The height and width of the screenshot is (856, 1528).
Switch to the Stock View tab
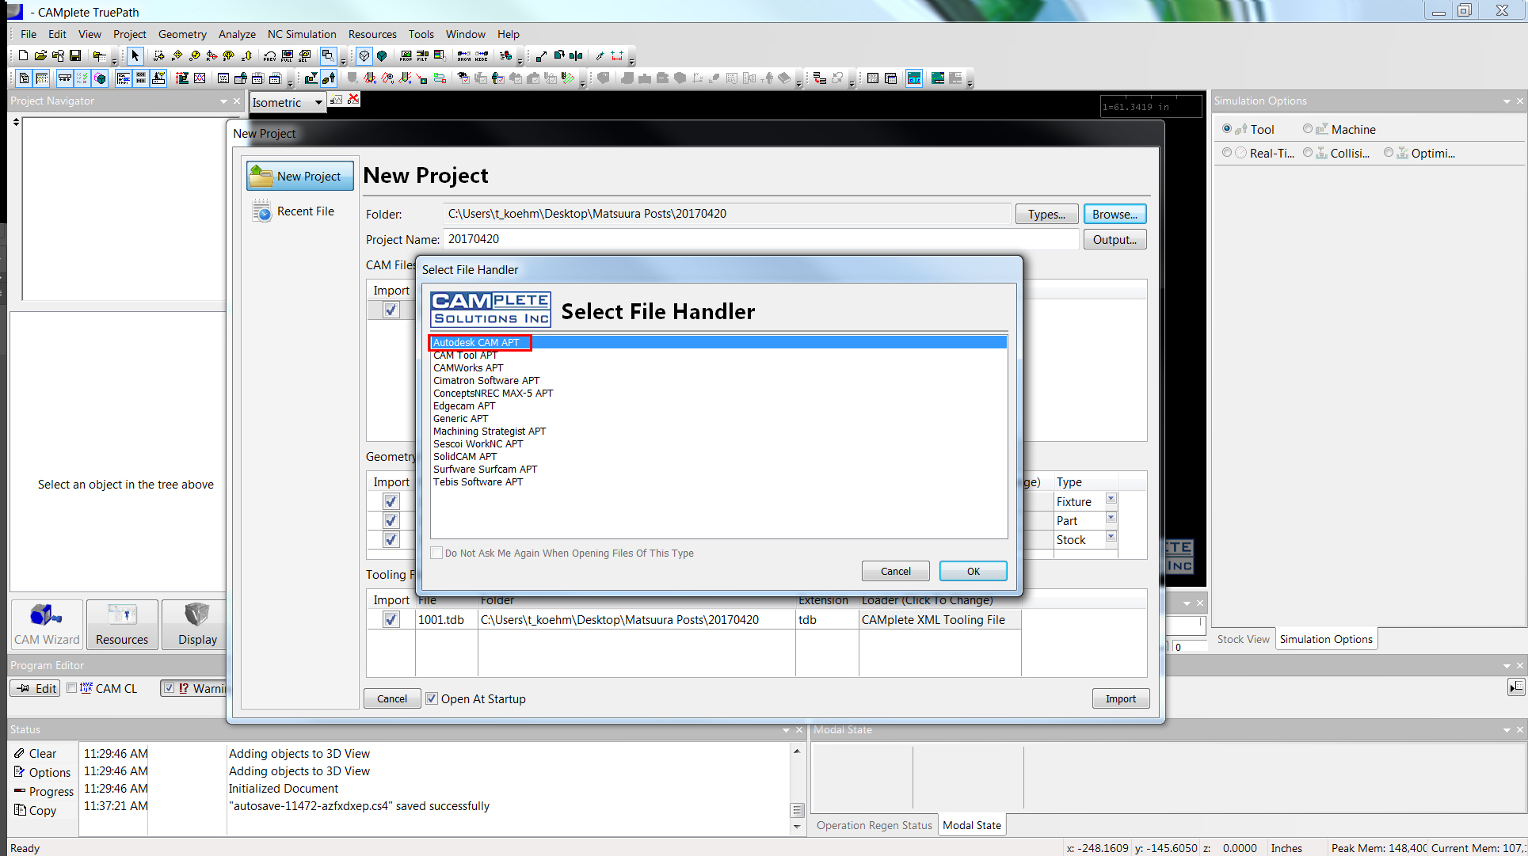1243,639
